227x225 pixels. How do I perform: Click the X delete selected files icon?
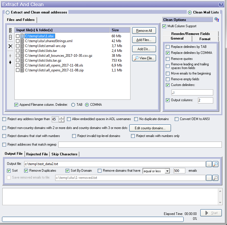coord(10,46)
